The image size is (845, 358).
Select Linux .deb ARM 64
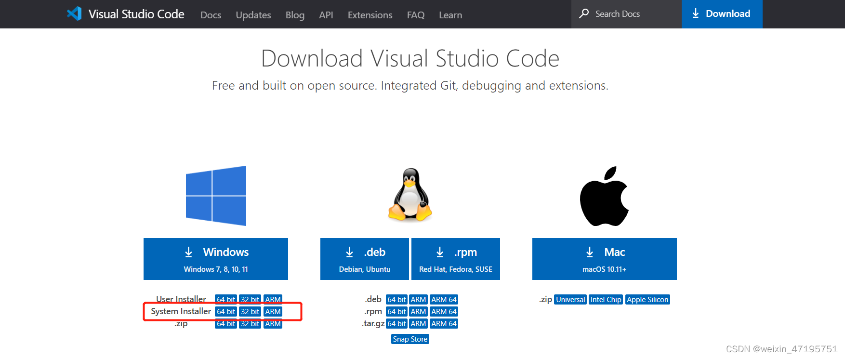coord(444,300)
